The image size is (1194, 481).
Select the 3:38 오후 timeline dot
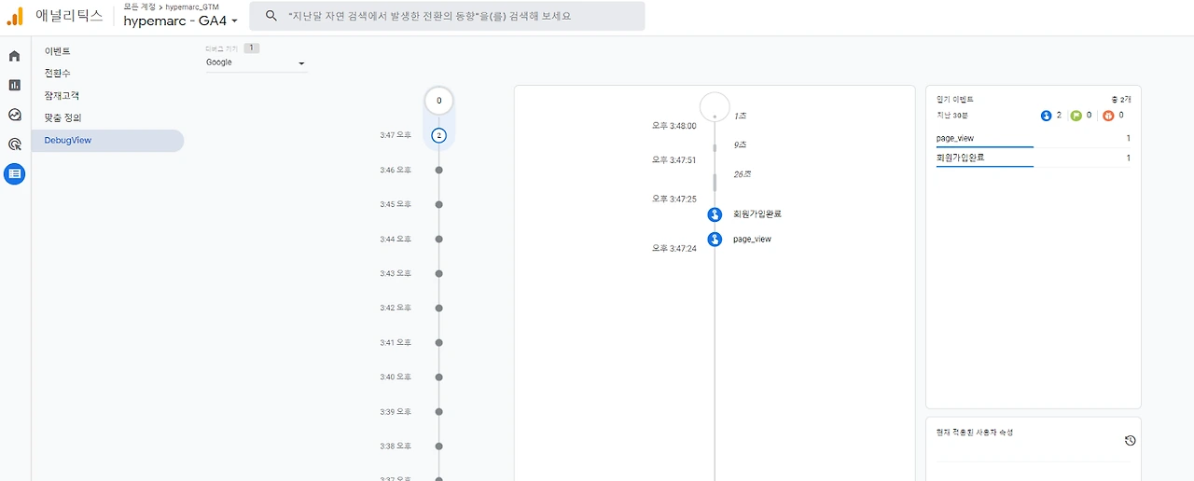[439, 446]
